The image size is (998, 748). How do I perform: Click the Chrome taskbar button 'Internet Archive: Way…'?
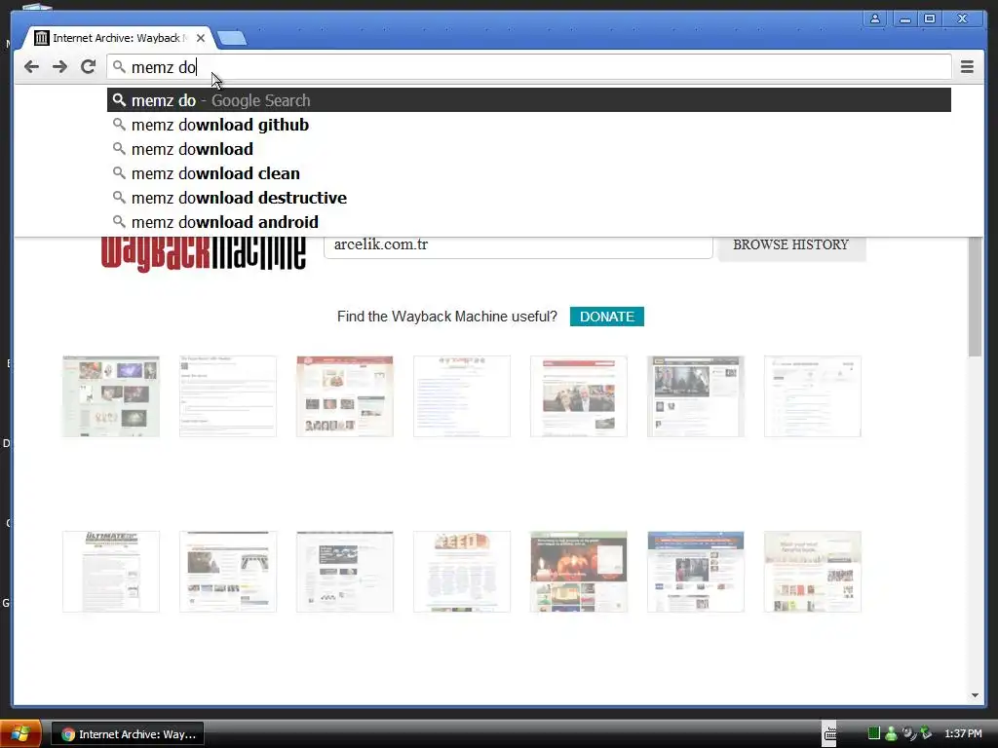click(x=128, y=734)
